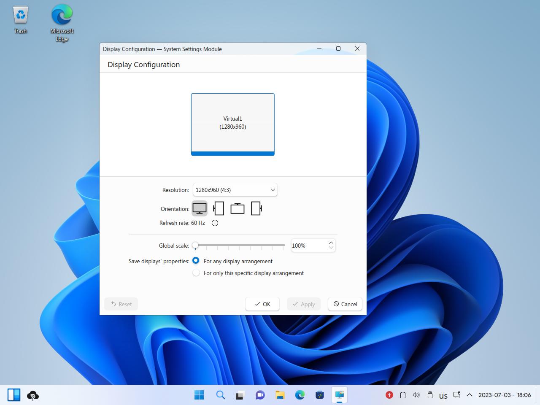Select the normal landscape orientation icon

pyautogui.click(x=200, y=208)
